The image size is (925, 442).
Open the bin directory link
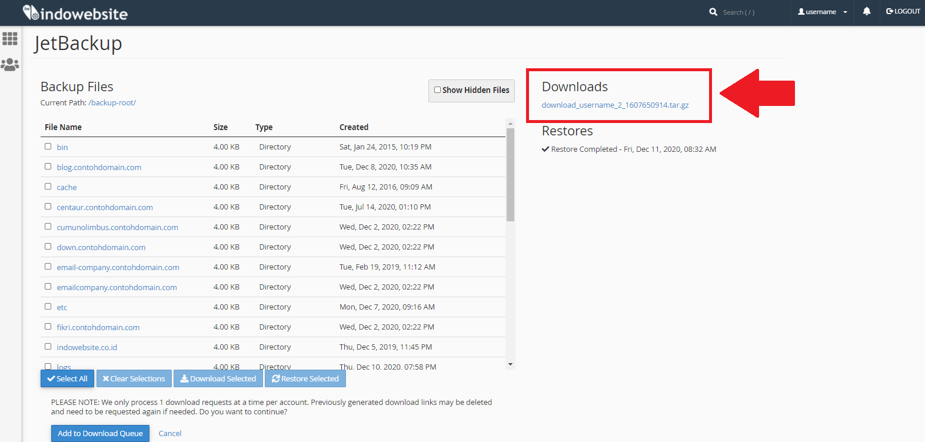click(62, 147)
